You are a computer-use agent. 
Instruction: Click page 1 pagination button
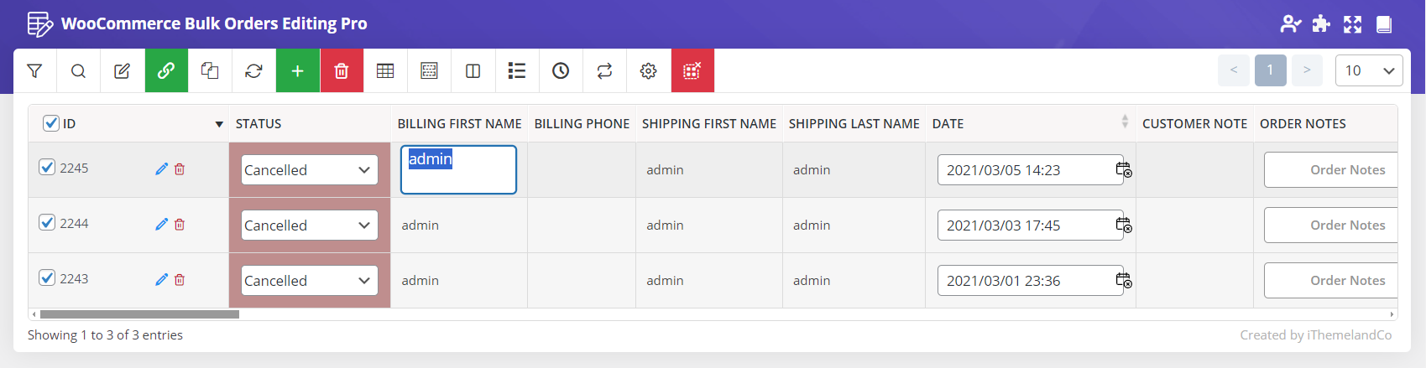pos(1270,70)
